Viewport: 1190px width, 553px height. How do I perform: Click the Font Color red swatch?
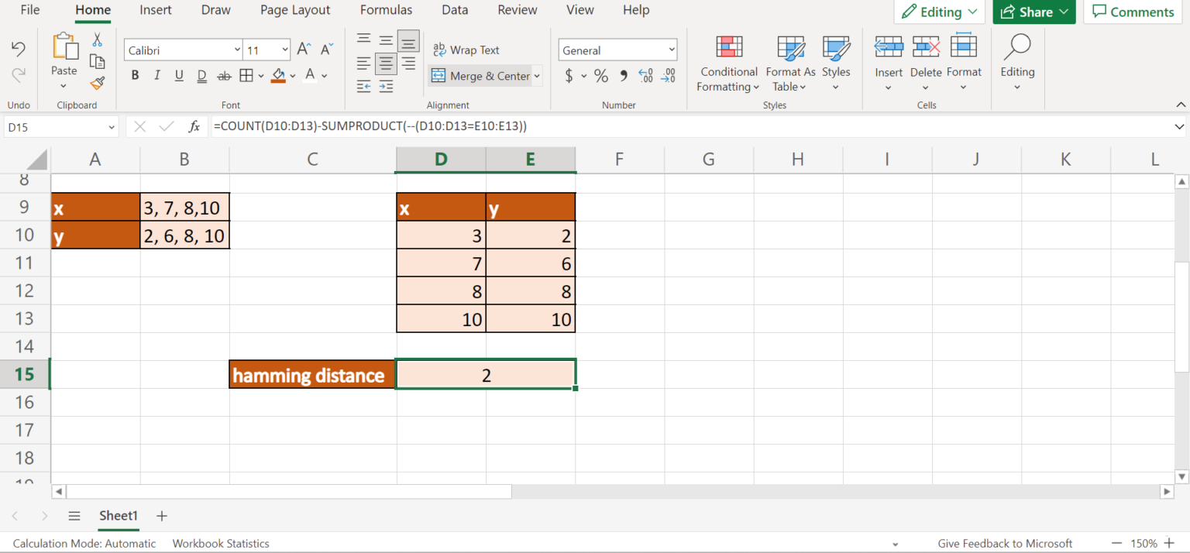pos(310,76)
